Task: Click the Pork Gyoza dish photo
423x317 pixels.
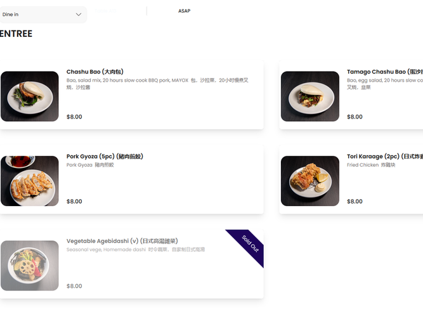Action: (30, 181)
